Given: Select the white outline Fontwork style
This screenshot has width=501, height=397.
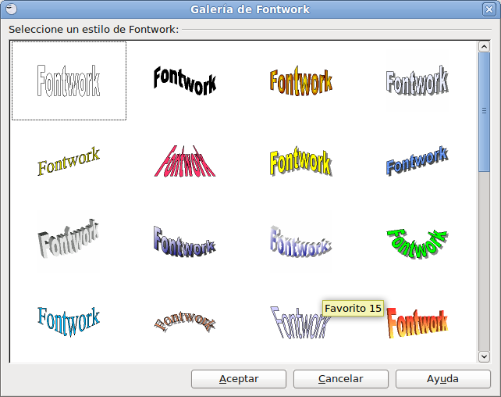Looking at the screenshot, I should [69, 80].
